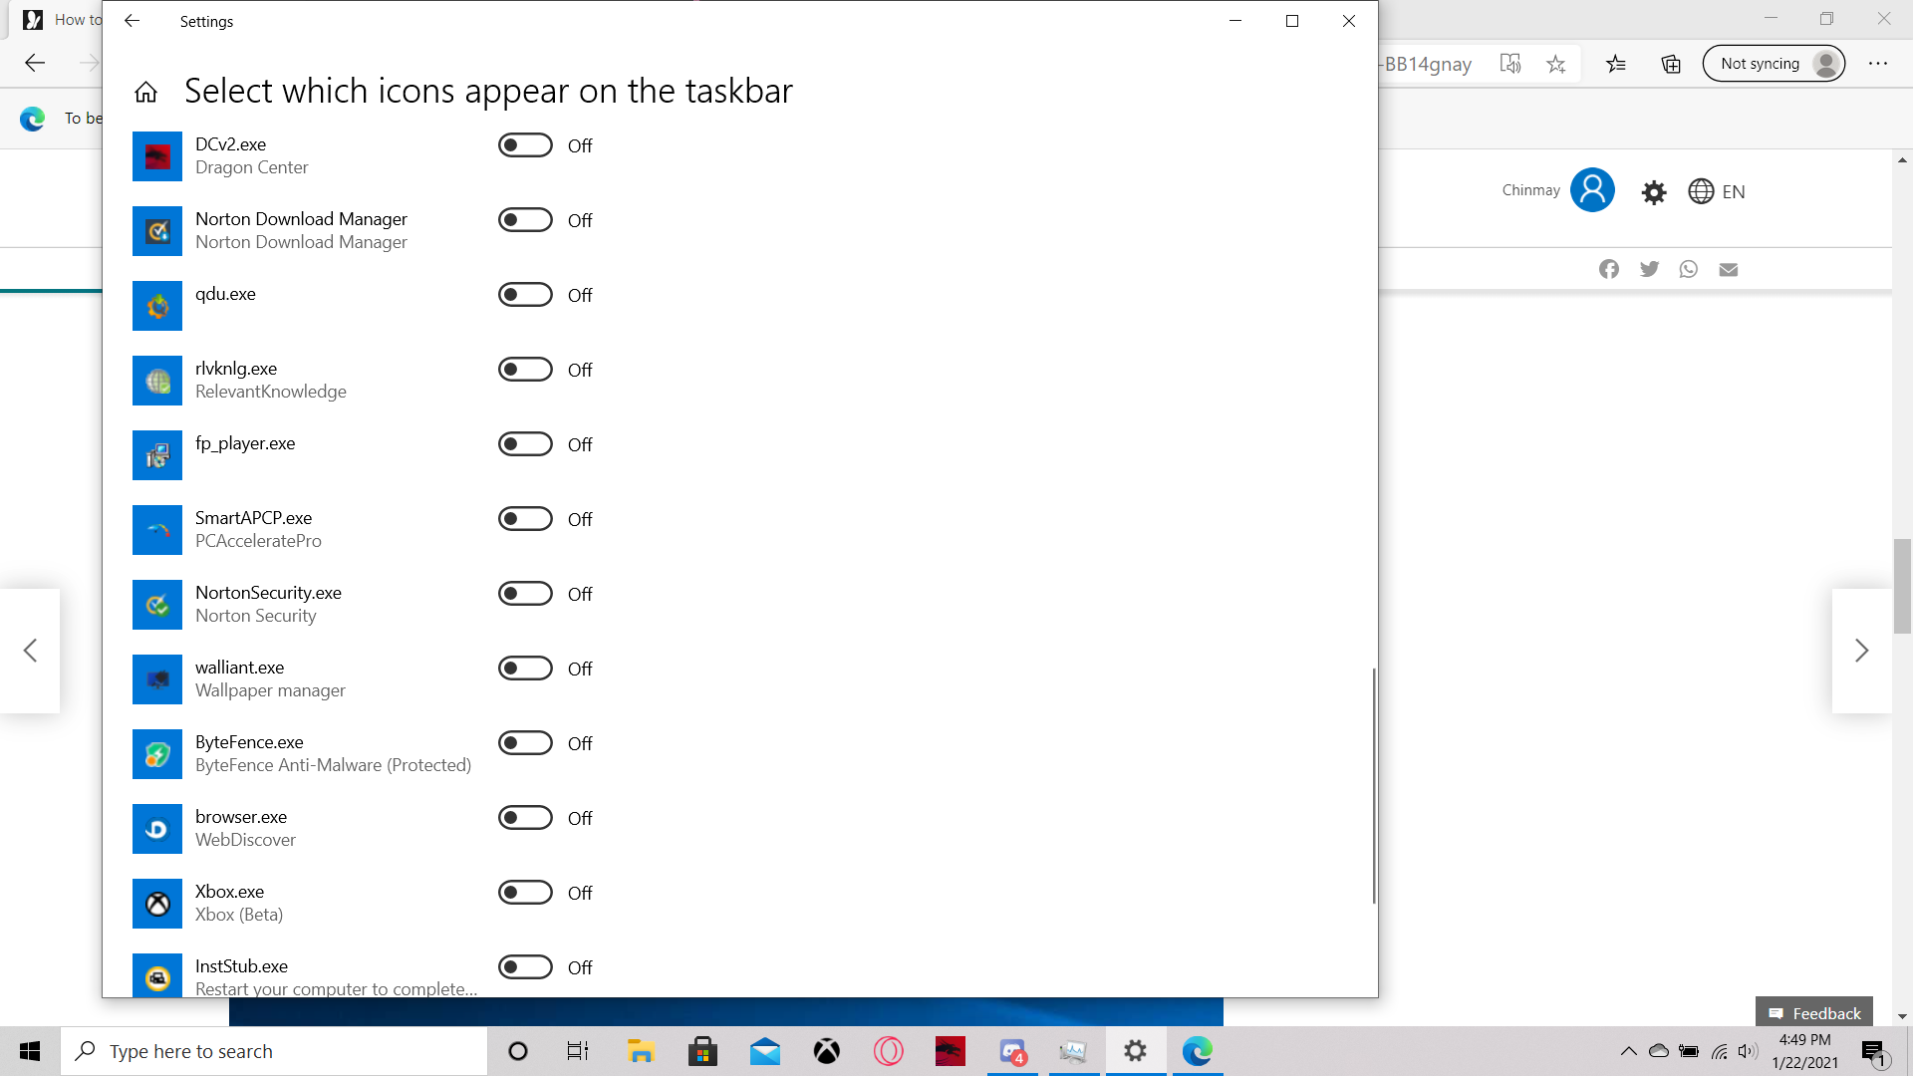Click the walliant Wallpaper manager icon

pyautogui.click(x=157, y=679)
